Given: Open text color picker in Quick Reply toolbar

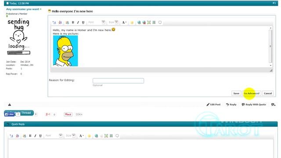Looking at the screenshot, I should [81, 136].
